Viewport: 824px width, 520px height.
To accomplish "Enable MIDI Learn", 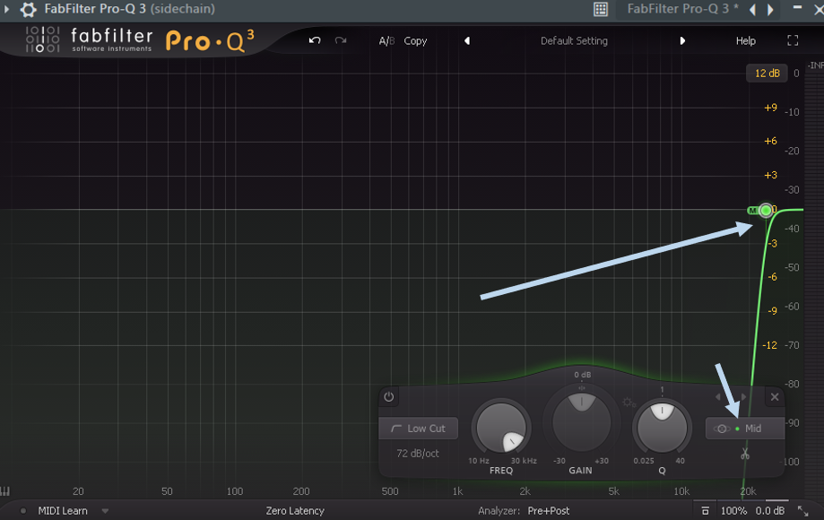I will (63, 510).
